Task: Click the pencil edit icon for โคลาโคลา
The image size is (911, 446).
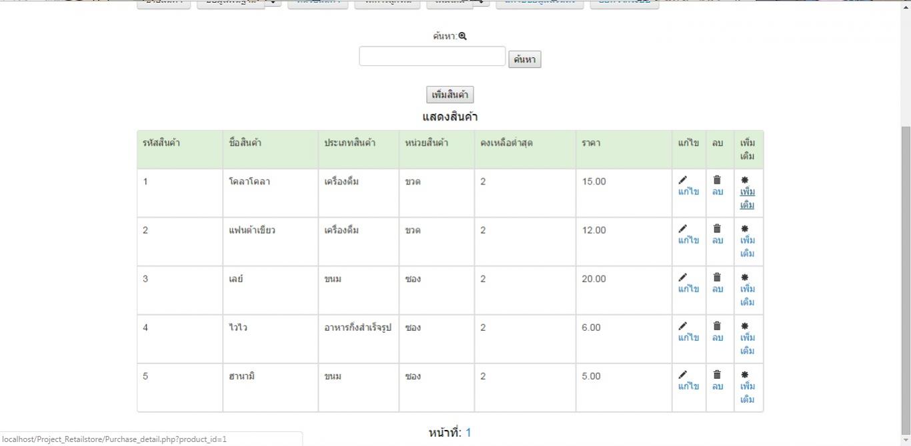Action: pos(682,178)
